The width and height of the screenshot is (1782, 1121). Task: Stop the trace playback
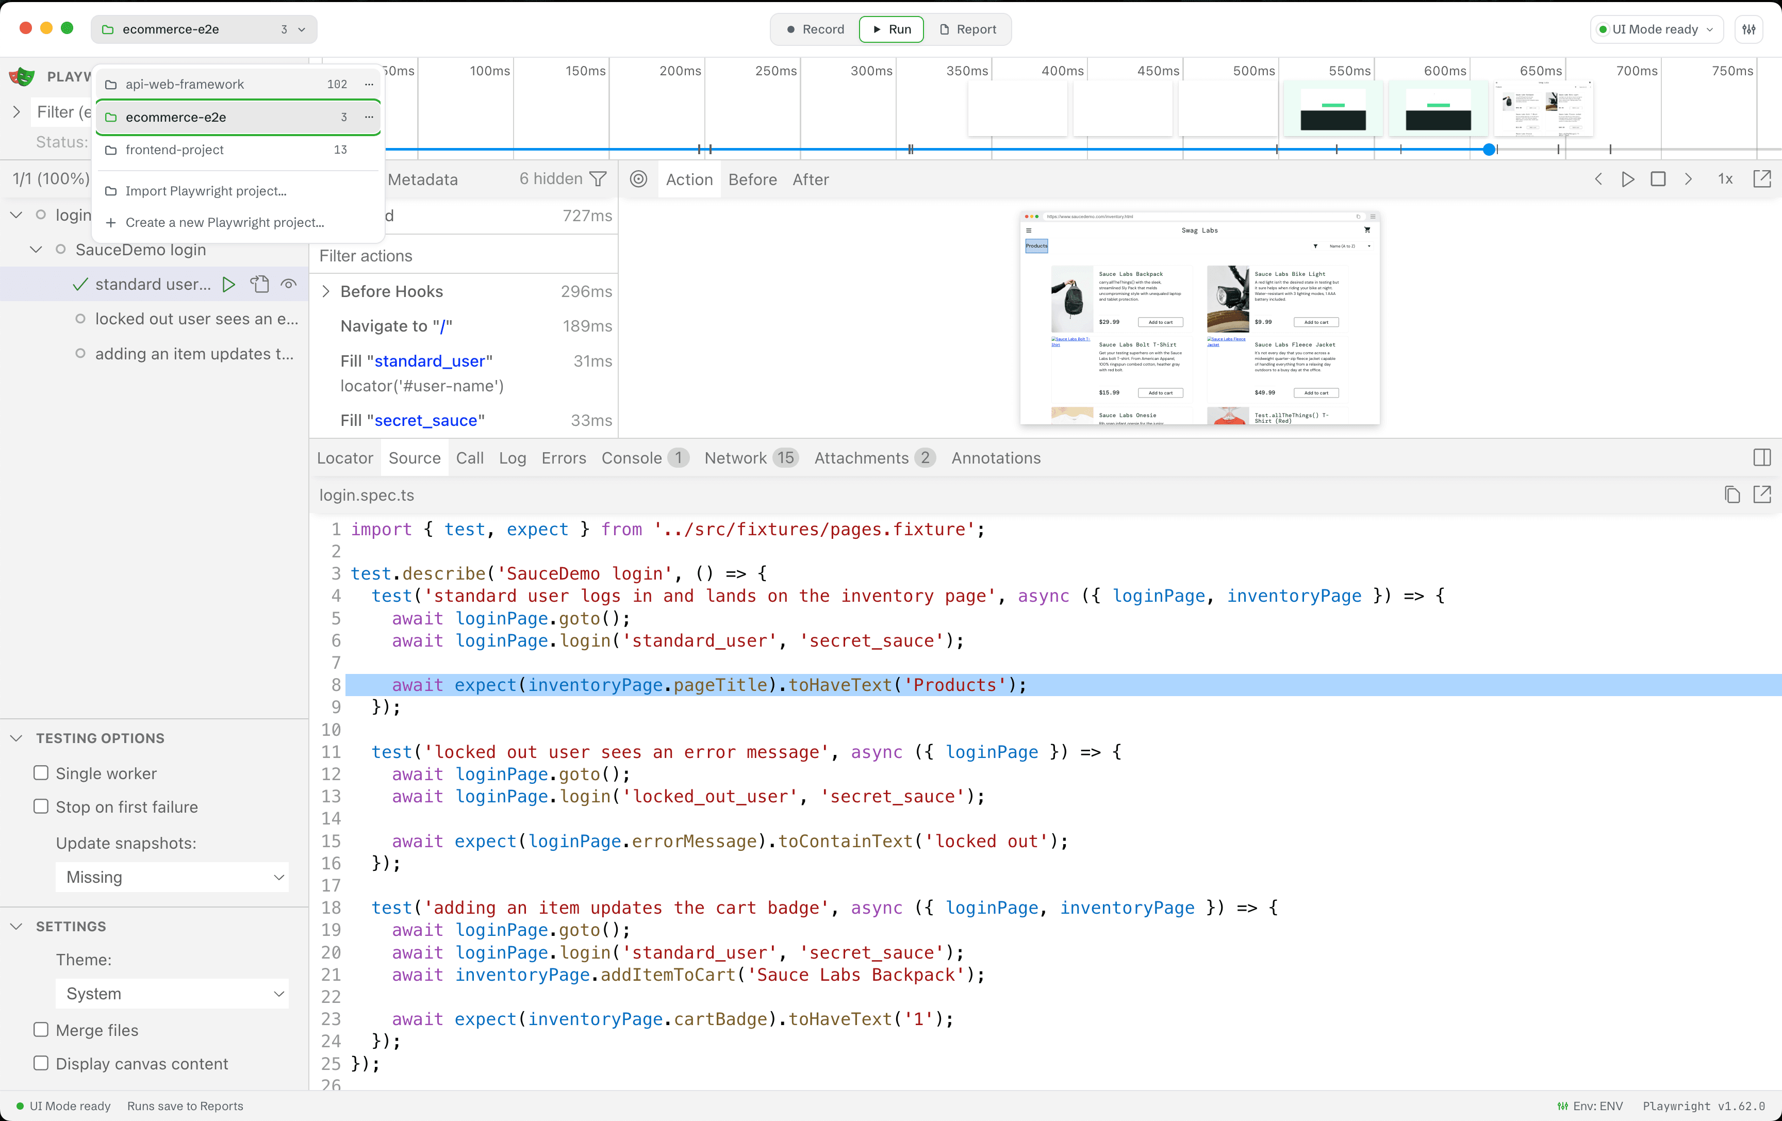(1658, 179)
